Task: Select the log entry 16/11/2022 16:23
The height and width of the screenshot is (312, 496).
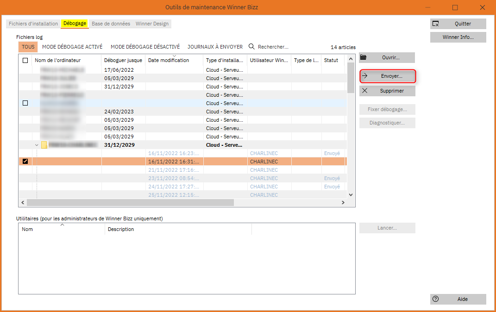Action: pyautogui.click(x=183, y=153)
